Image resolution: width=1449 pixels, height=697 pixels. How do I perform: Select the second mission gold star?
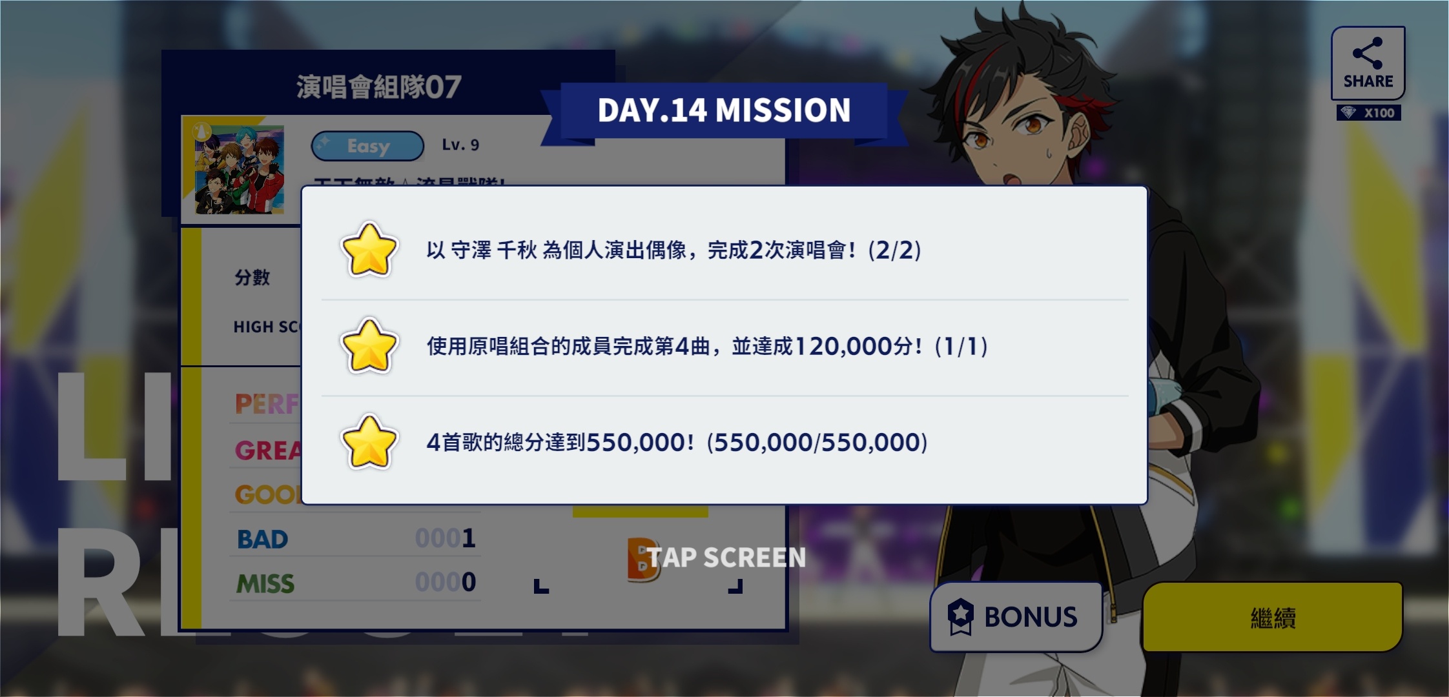369,346
